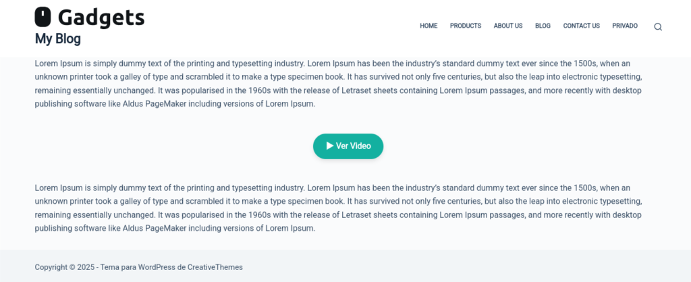691x282 pixels.
Task: Go to the HOME menu item
Action: click(x=429, y=26)
